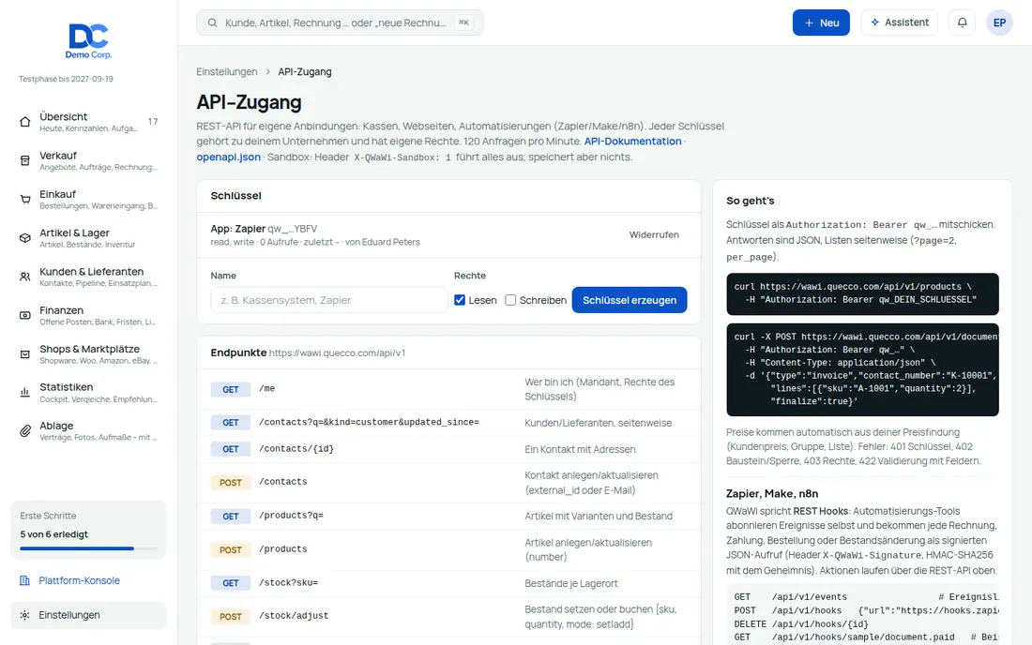Click the Zapier, Make, n8n heading
Viewport: 1032px width, 645px height.
(772, 494)
